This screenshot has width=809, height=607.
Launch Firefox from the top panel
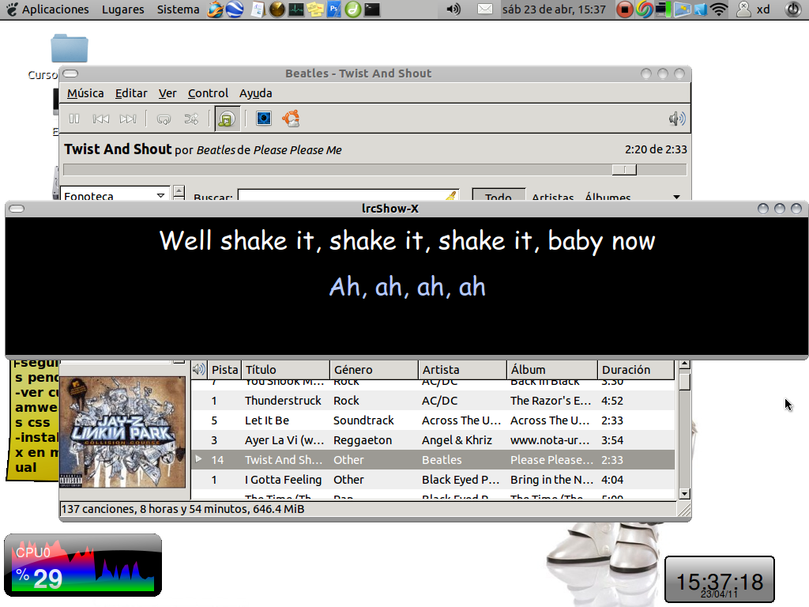215,9
